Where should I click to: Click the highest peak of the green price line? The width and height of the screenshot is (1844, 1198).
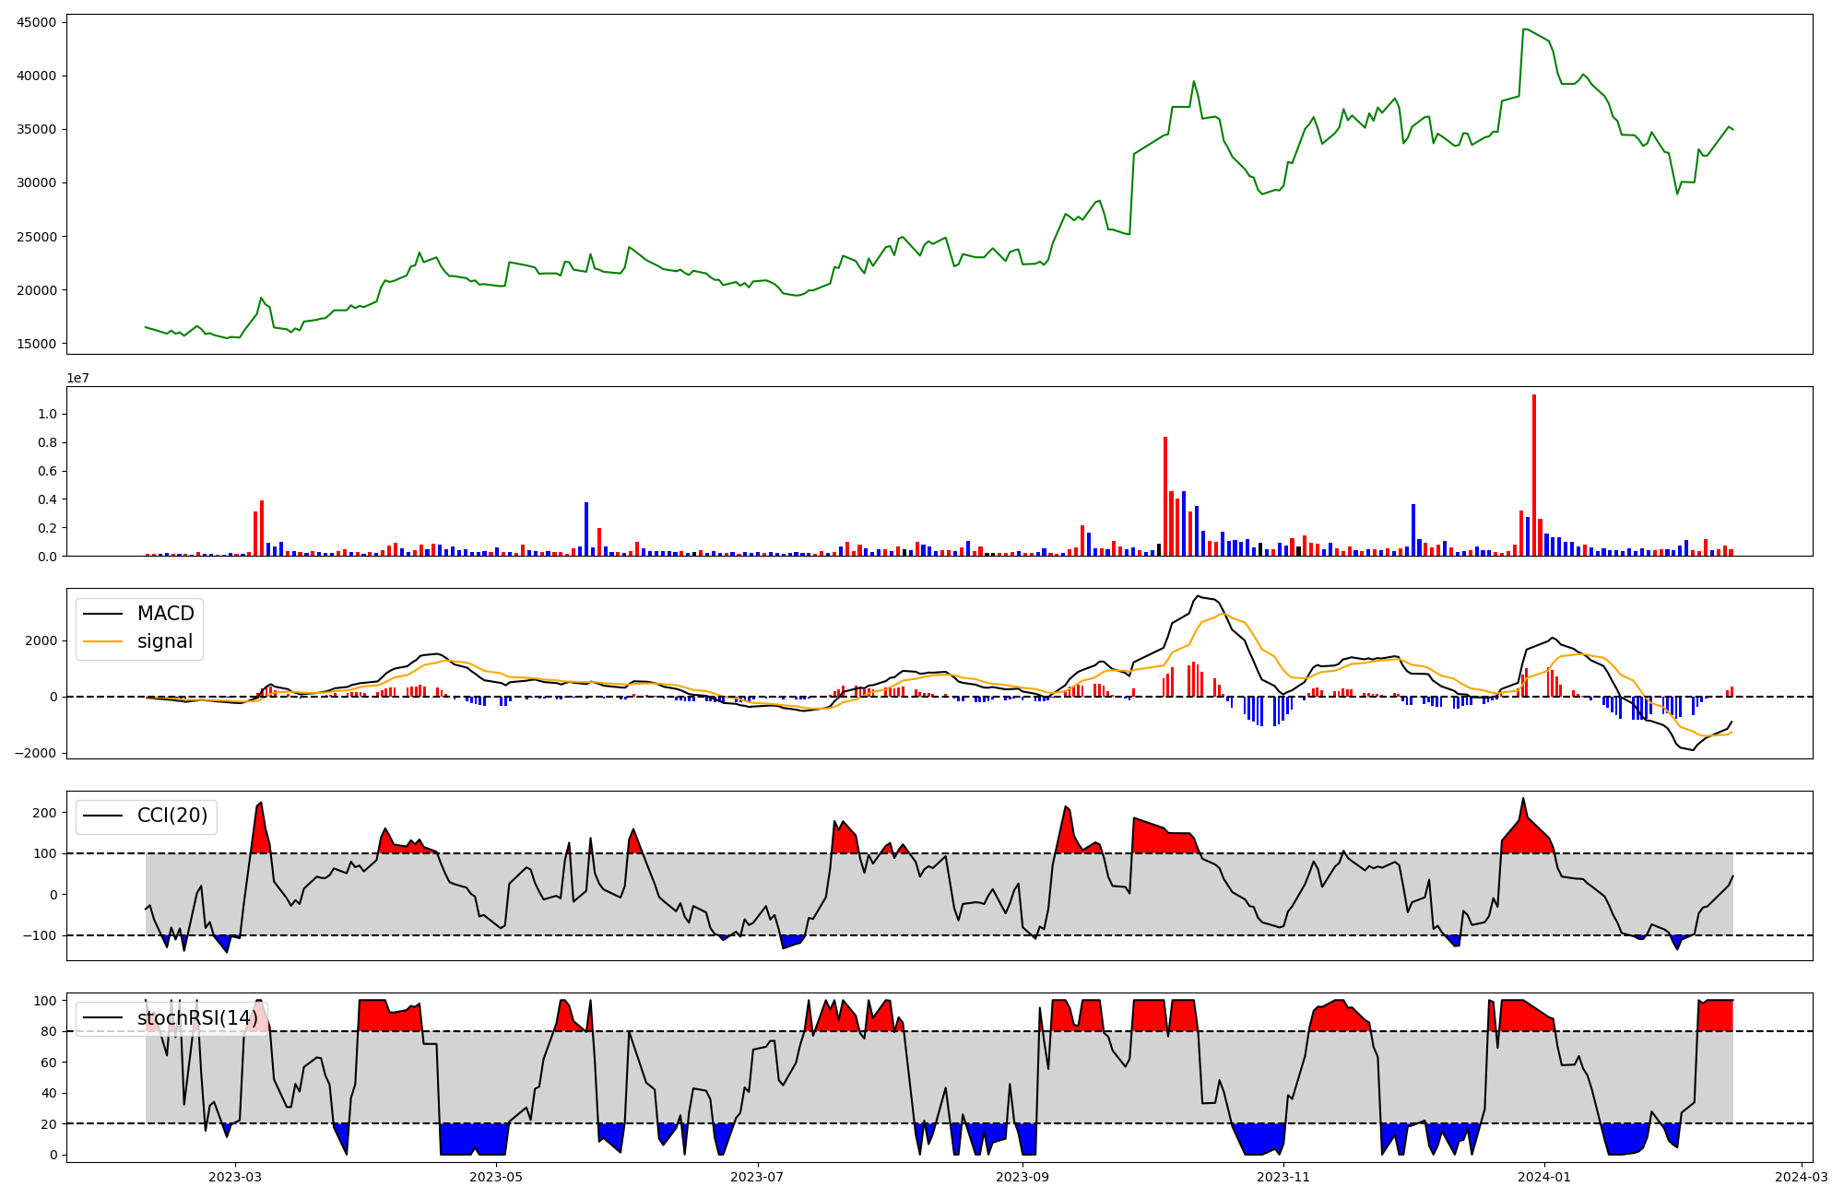1525,29
